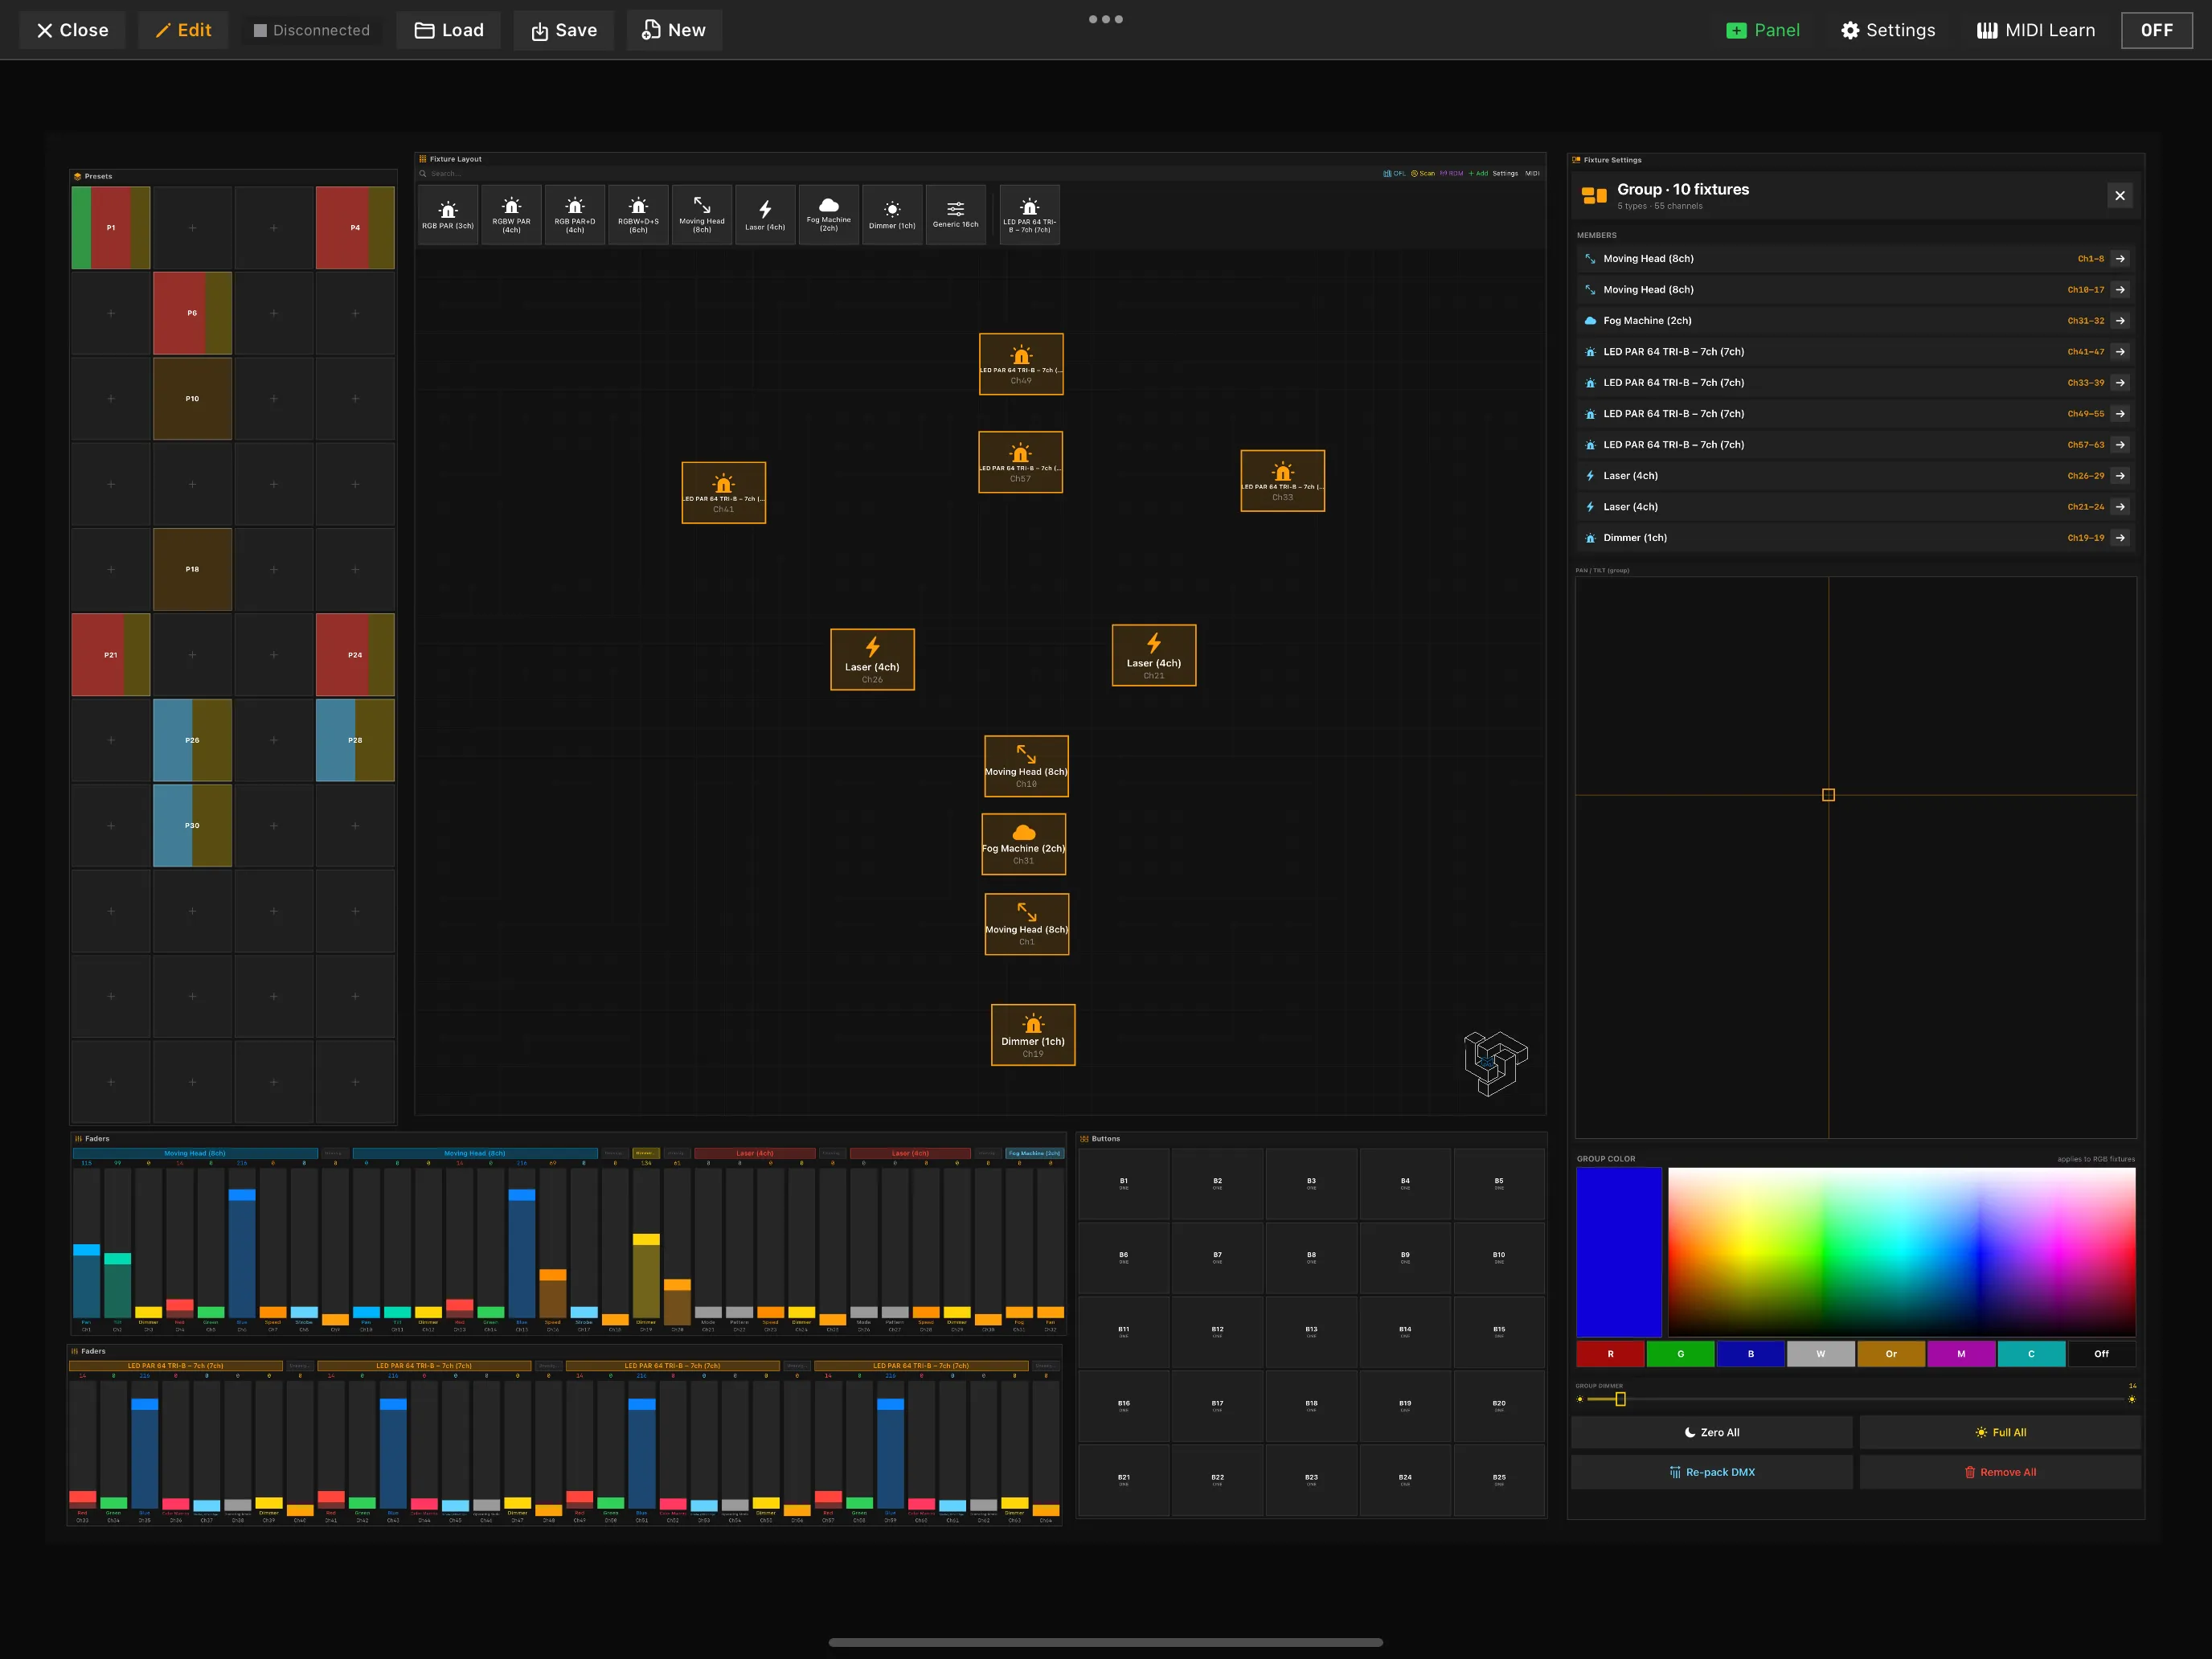Click the Or orange group color swatch
2212x1659 pixels.
pyautogui.click(x=1891, y=1354)
